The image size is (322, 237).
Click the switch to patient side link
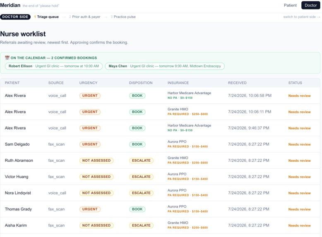pos(301,17)
